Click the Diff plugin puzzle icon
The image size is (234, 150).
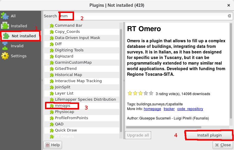pos(52,44)
